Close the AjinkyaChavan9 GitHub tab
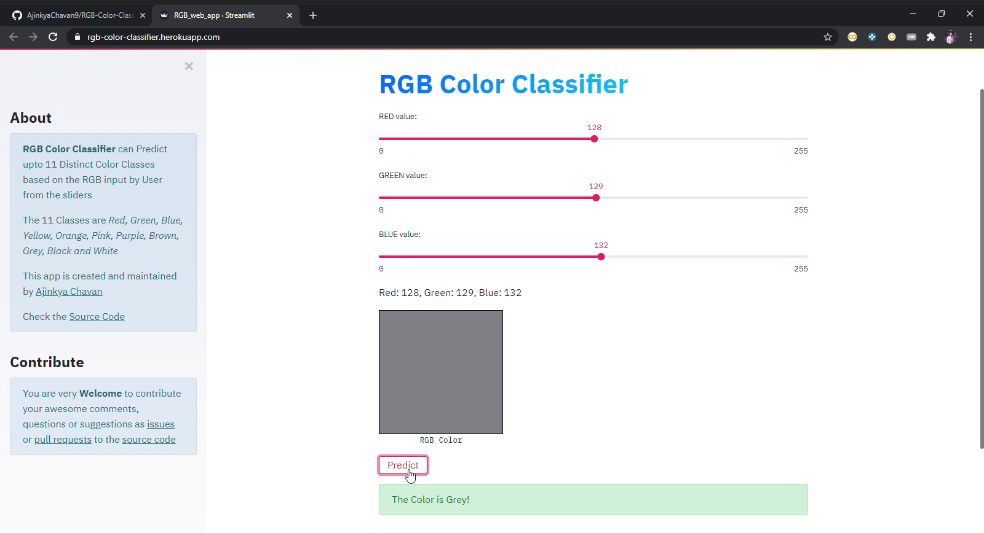Image resolution: width=984 pixels, height=533 pixels. 143,15
